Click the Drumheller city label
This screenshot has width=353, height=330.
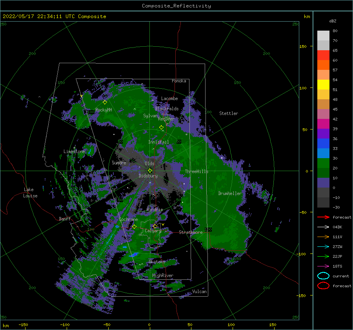pyautogui.click(x=229, y=193)
